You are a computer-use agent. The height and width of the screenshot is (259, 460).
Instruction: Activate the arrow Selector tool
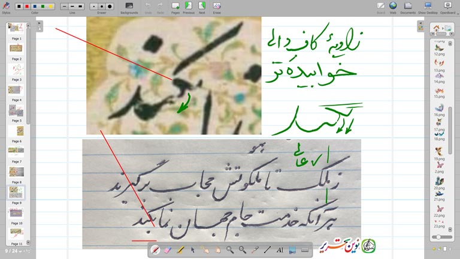(192, 249)
